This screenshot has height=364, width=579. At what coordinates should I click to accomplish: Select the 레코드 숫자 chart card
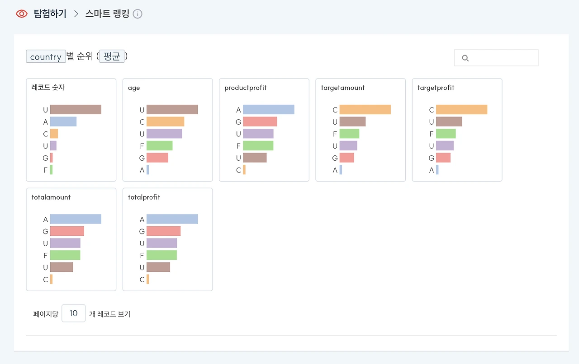click(x=71, y=130)
